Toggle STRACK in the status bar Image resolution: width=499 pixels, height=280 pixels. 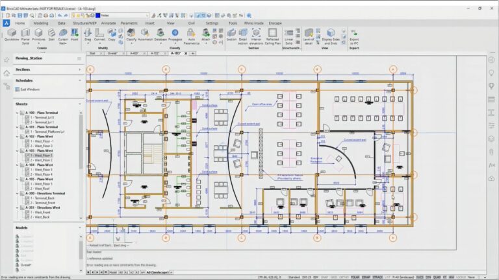(377, 277)
